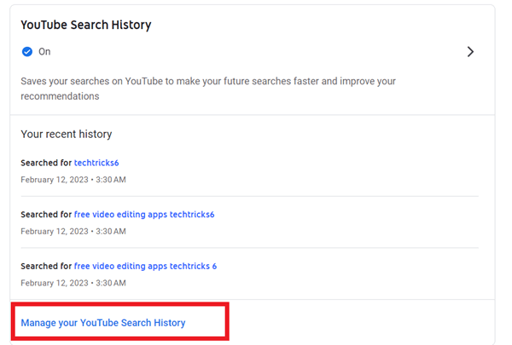Click the timestamp under the techtricks6 search
Screen dimensions: 512x345
coord(73,180)
